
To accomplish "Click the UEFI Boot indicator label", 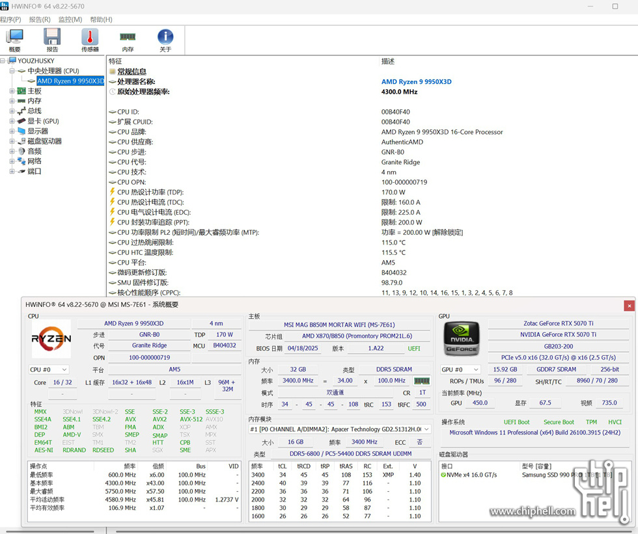I will click(516, 422).
